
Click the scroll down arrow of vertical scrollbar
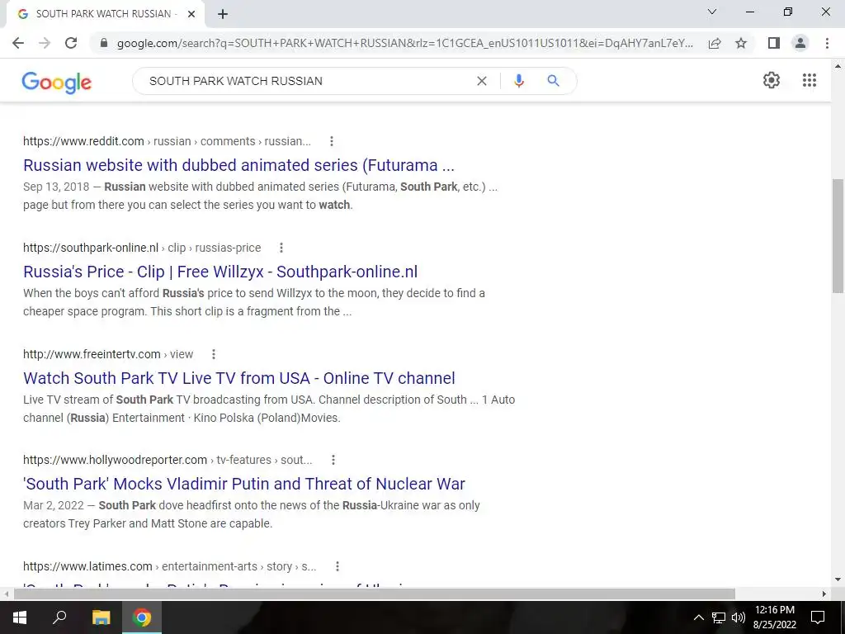838,580
